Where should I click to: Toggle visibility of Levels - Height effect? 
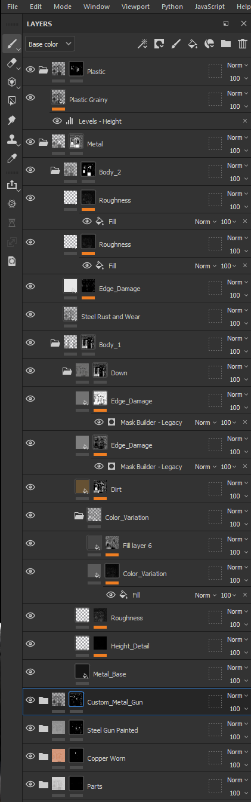(57, 121)
